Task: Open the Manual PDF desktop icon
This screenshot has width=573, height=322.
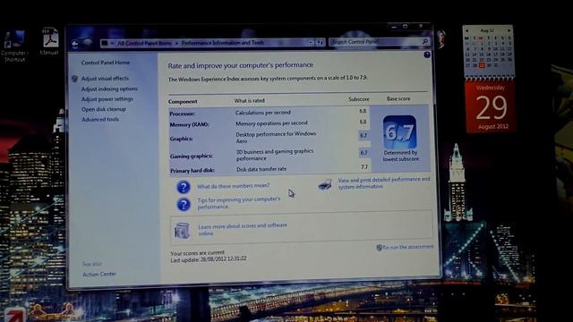Action: click(50, 42)
